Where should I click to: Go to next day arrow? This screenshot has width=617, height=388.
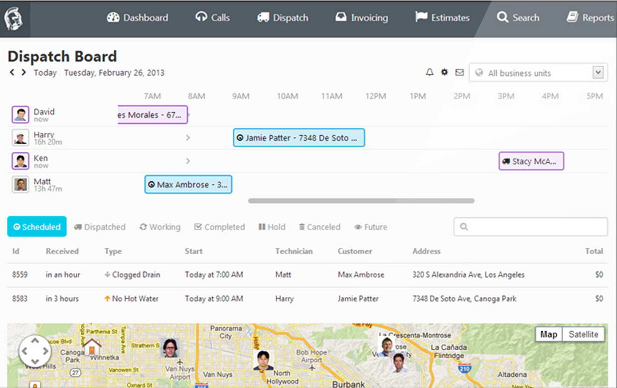point(23,73)
